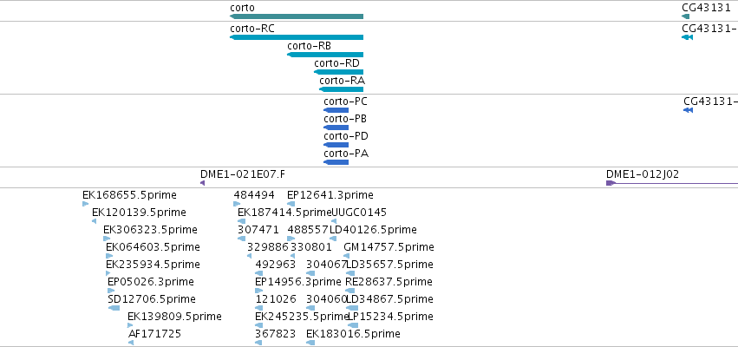Click the DME1-012J02 purple feature
Image resolution: width=738 pixels, height=347 pixels.
pos(671,183)
